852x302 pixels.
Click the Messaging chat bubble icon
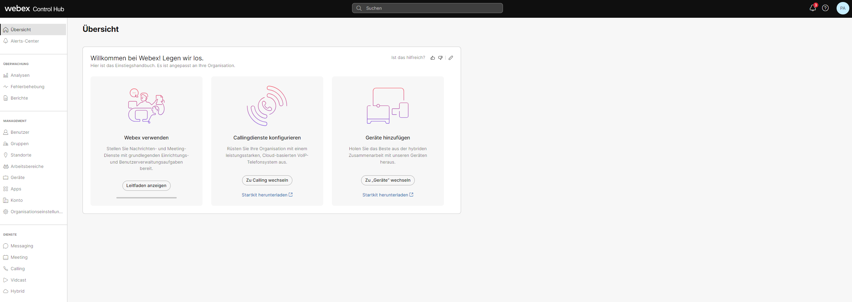pyautogui.click(x=6, y=246)
